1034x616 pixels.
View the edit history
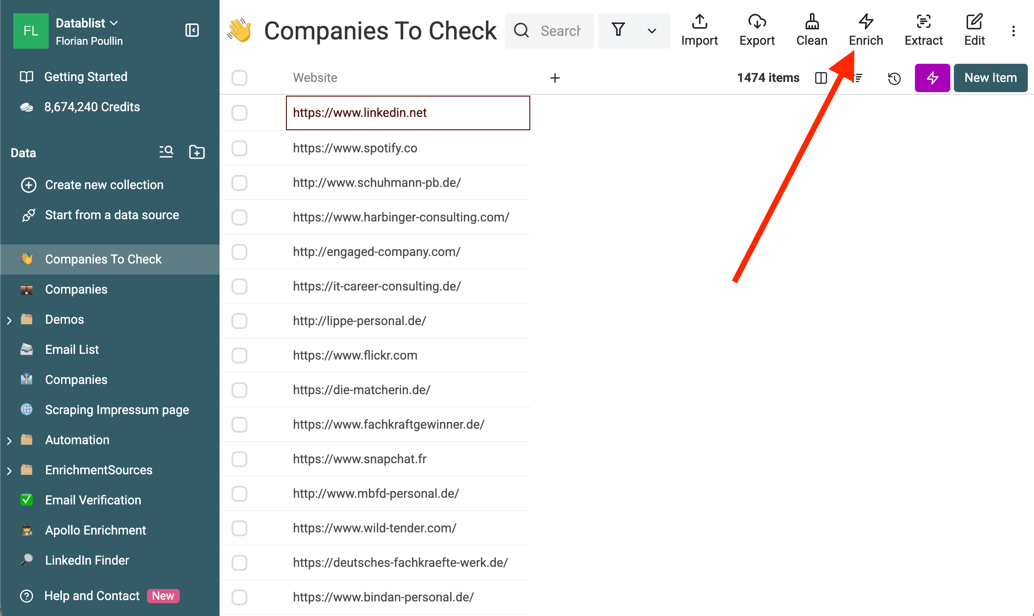click(894, 78)
